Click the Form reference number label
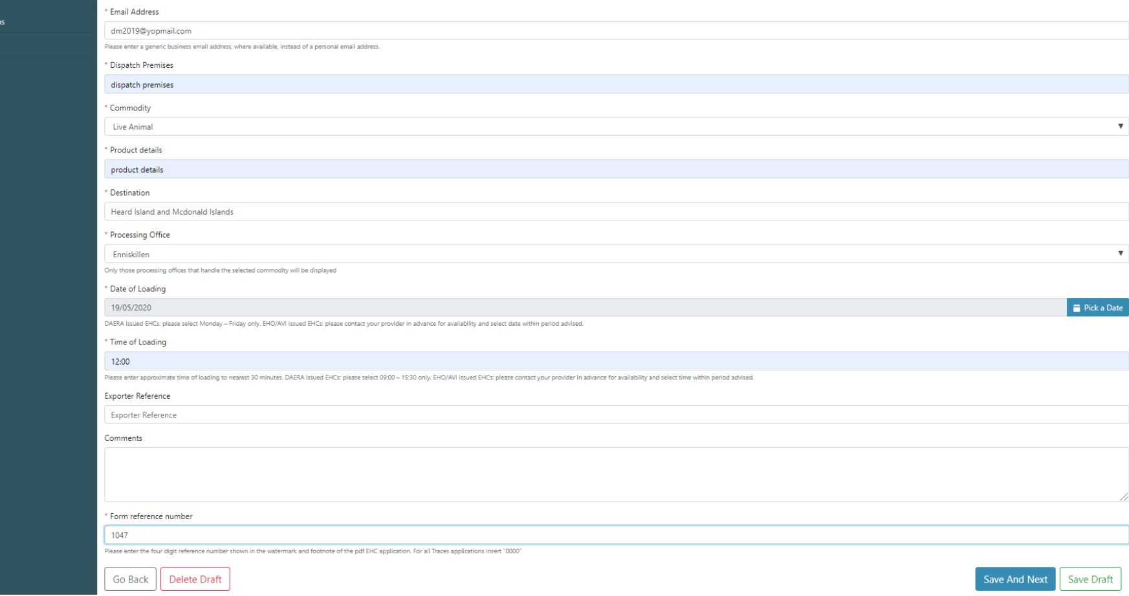Screen dimensions: 1129x596 [151, 516]
